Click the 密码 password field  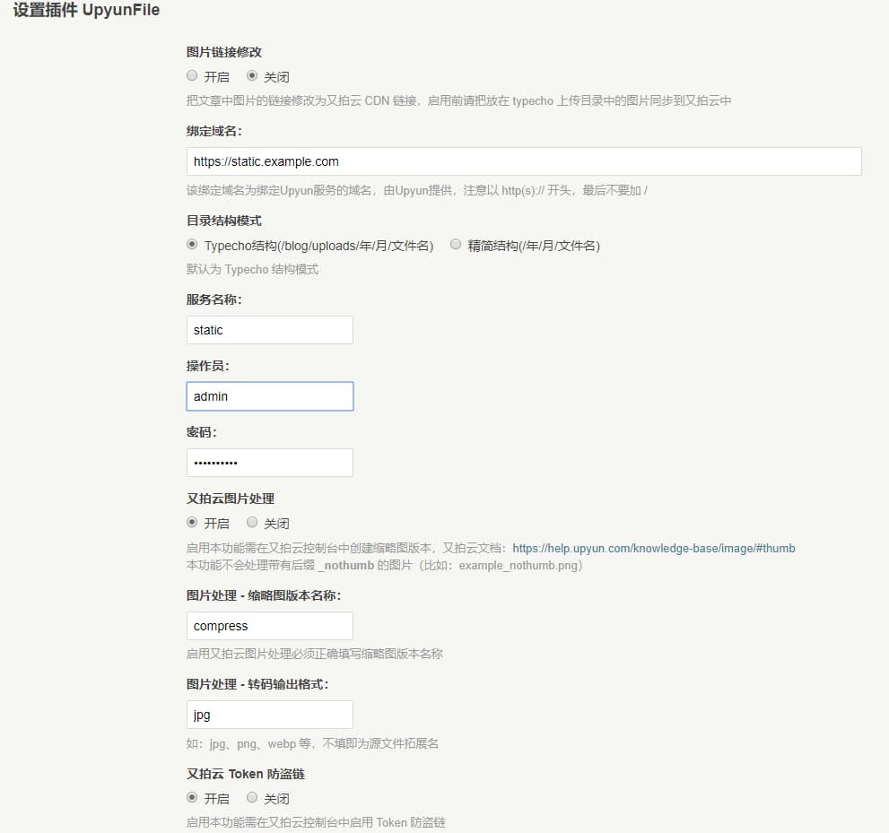pyautogui.click(x=269, y=462)
